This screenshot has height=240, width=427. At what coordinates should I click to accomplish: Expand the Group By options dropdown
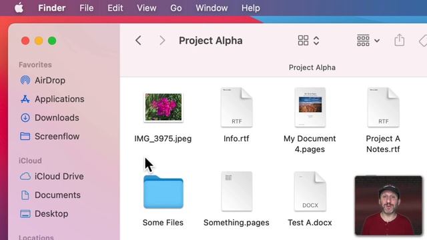368,41
